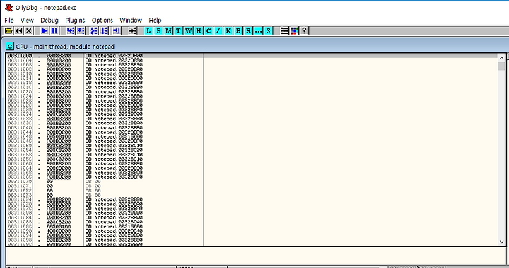This screenshot has width=509, height=268.
Task: Click the disassembly vertical scrollbar thumb
Action: point(501,66)
